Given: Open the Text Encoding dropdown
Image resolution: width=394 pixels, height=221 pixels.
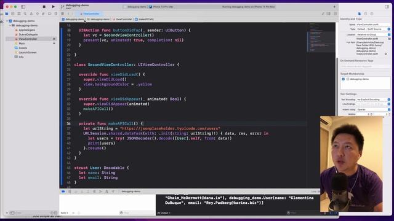Looking at the screenshot, I should pos(373,99).
